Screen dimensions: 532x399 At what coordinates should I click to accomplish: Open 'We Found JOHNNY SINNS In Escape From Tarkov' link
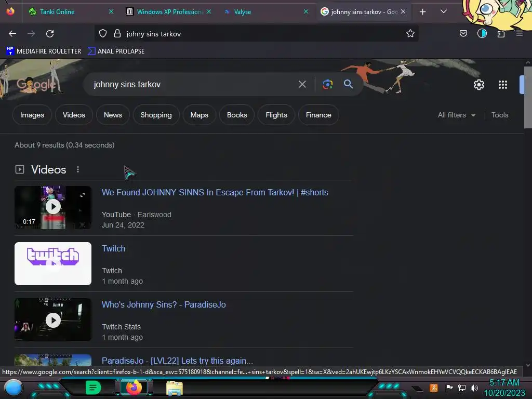(x=215, y=192)
